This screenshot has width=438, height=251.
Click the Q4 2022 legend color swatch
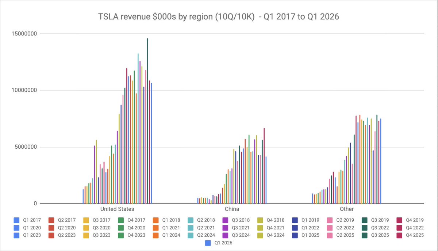[400, 228]
